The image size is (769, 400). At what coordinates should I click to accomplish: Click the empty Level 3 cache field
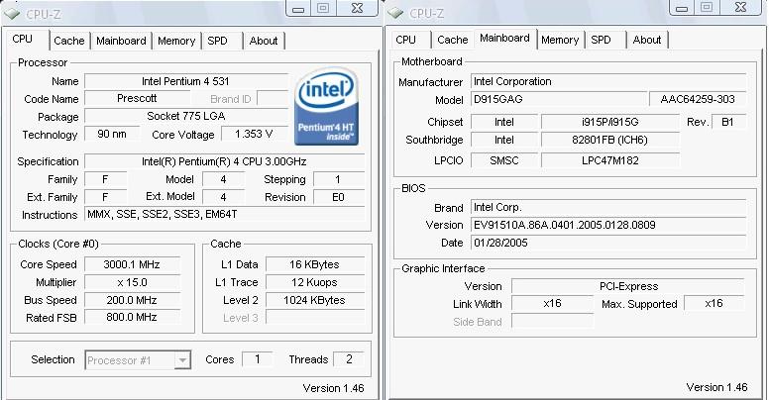coord(315,317)
